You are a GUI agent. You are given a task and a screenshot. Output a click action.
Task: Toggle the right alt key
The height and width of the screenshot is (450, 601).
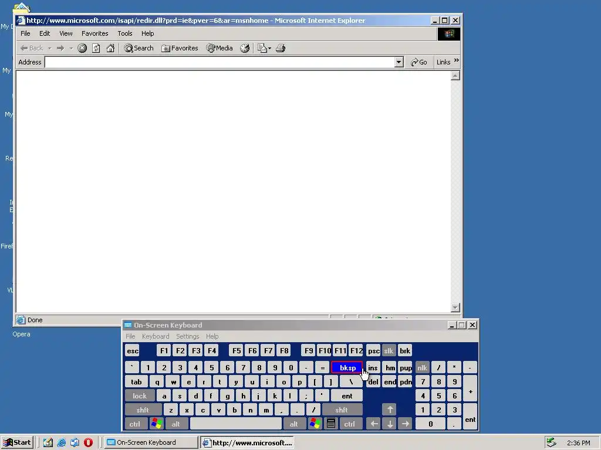(294, 424)
